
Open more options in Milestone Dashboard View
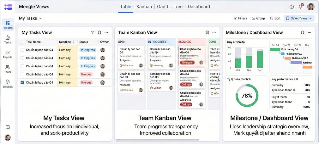(310, 32)
